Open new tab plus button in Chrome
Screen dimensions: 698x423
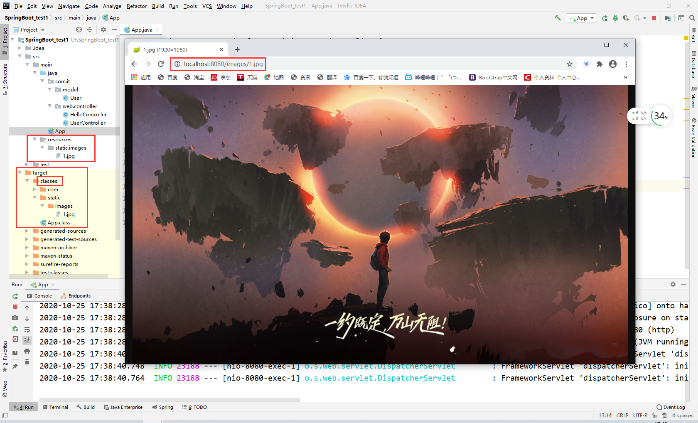click(x=237, y=49)
